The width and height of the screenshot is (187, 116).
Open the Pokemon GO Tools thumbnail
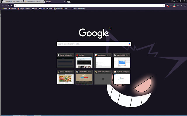coord(84,77)
